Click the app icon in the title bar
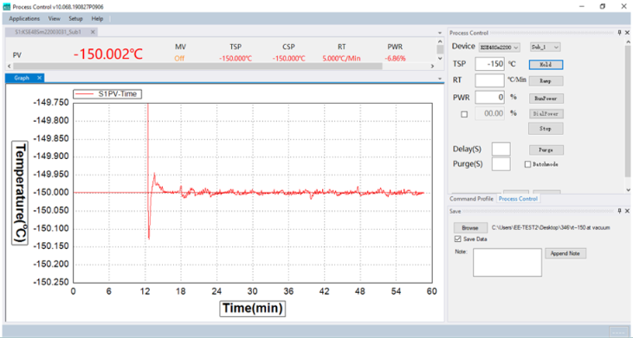633x338 pixels. pyautogui.click(x=6, y=7)
